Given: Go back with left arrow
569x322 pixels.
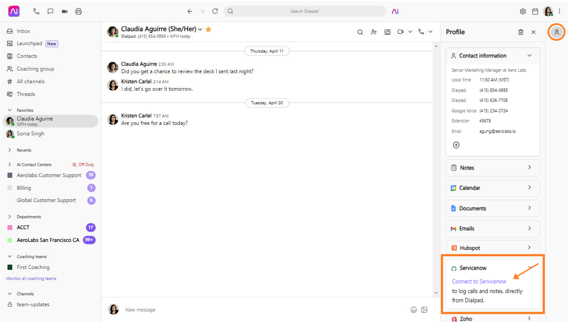Looking at the screenshot, I should (190, 11).
